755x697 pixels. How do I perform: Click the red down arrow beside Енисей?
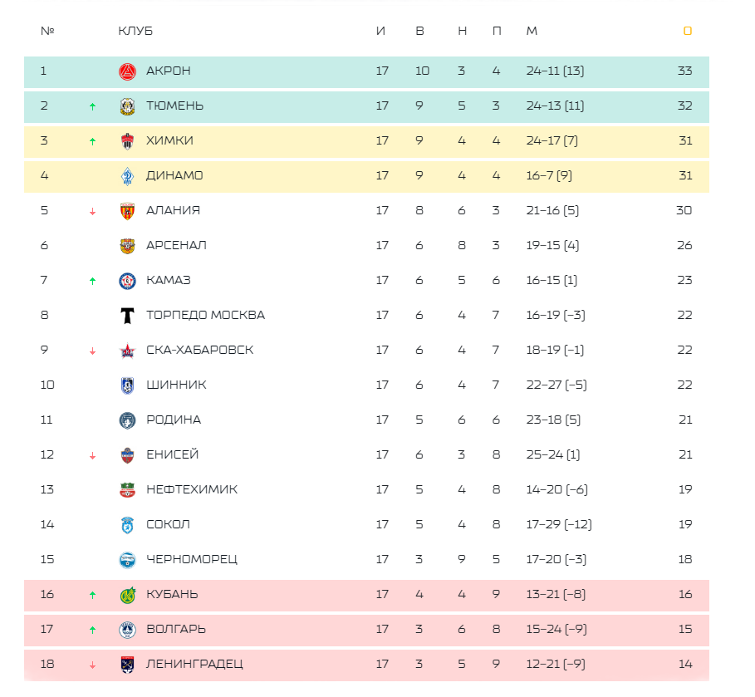[x=92, y=456]
